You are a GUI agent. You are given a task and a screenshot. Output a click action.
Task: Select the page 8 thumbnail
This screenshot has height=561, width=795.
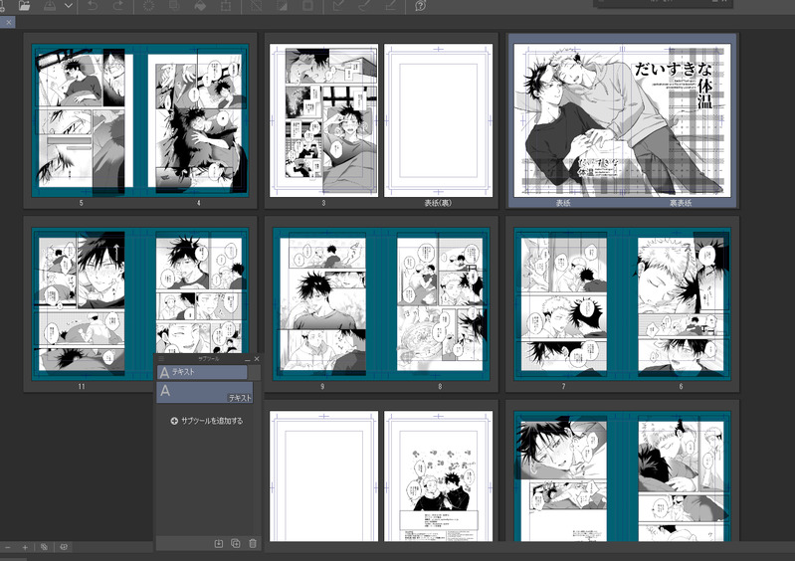click(440, 304)
